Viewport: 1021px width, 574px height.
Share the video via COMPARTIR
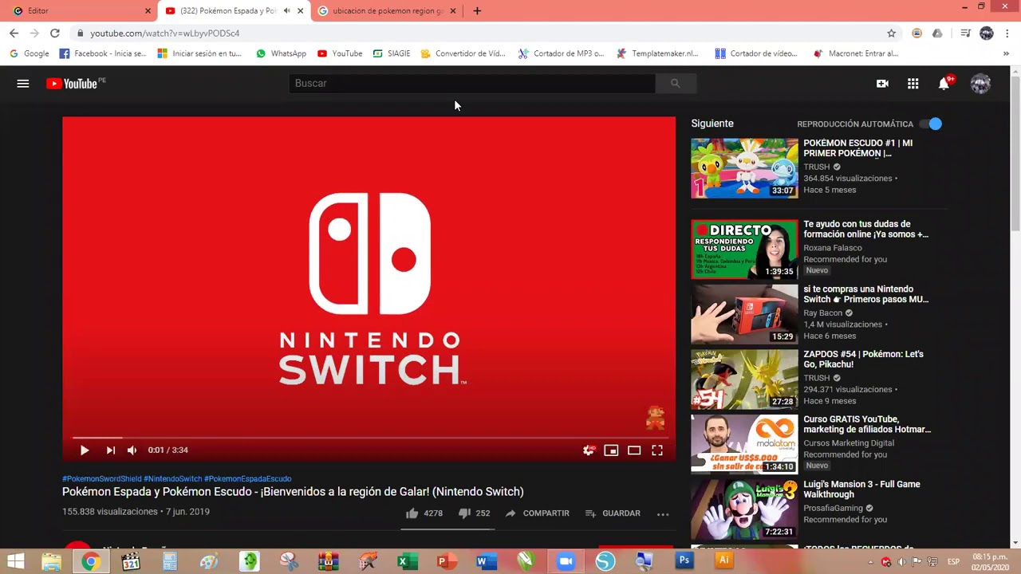537,513
